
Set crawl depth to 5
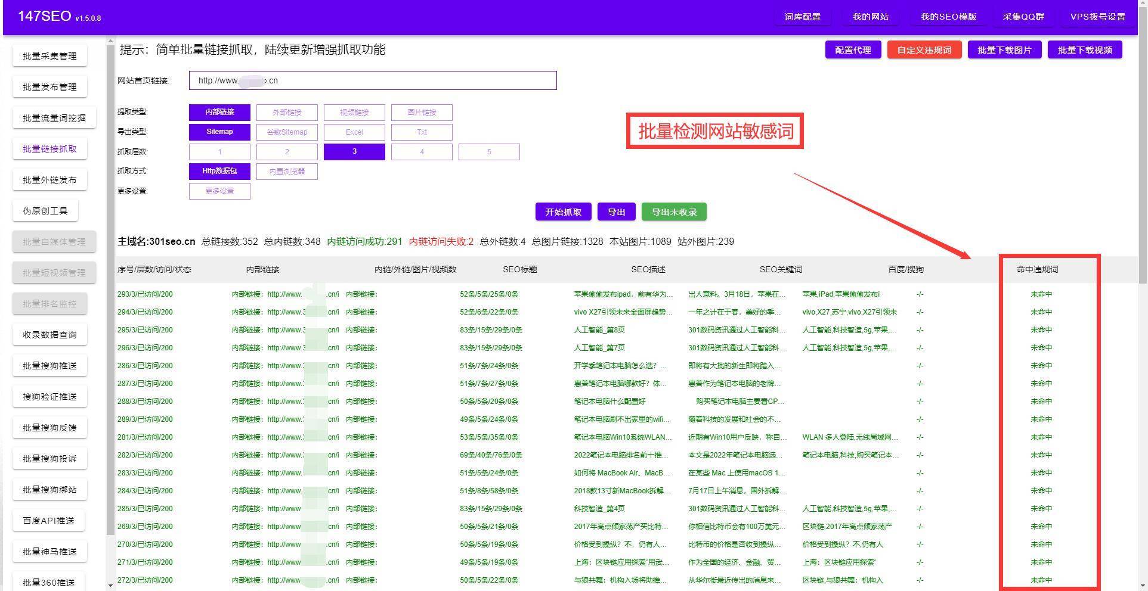tap(489, 151)
